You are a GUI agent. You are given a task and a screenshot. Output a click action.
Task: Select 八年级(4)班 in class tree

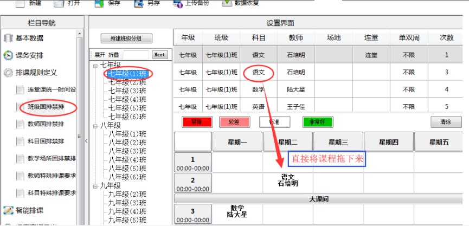point(127,160)
